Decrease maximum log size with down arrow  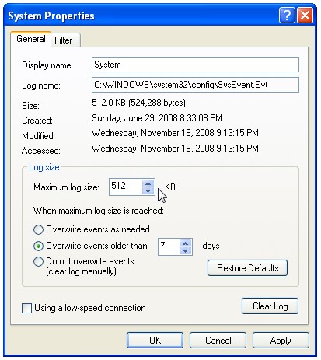(148, 191)
